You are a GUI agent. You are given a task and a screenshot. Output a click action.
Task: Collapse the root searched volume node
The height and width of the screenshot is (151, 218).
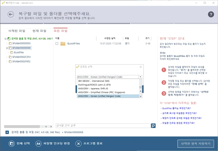(5, 39)
